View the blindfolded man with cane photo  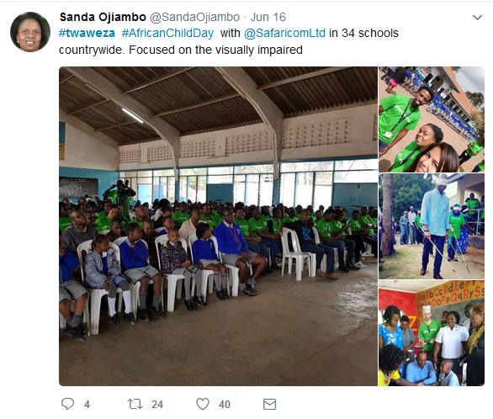(432, 226)
